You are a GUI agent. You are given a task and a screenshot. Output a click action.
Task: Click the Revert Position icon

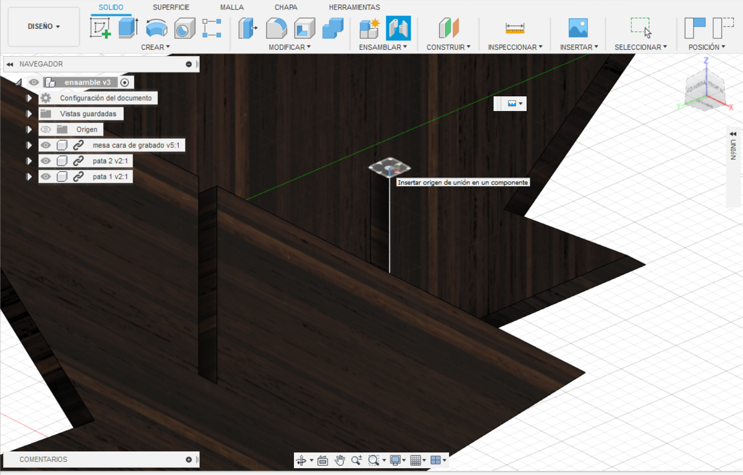pyautogui.click(x=724, y=28)
